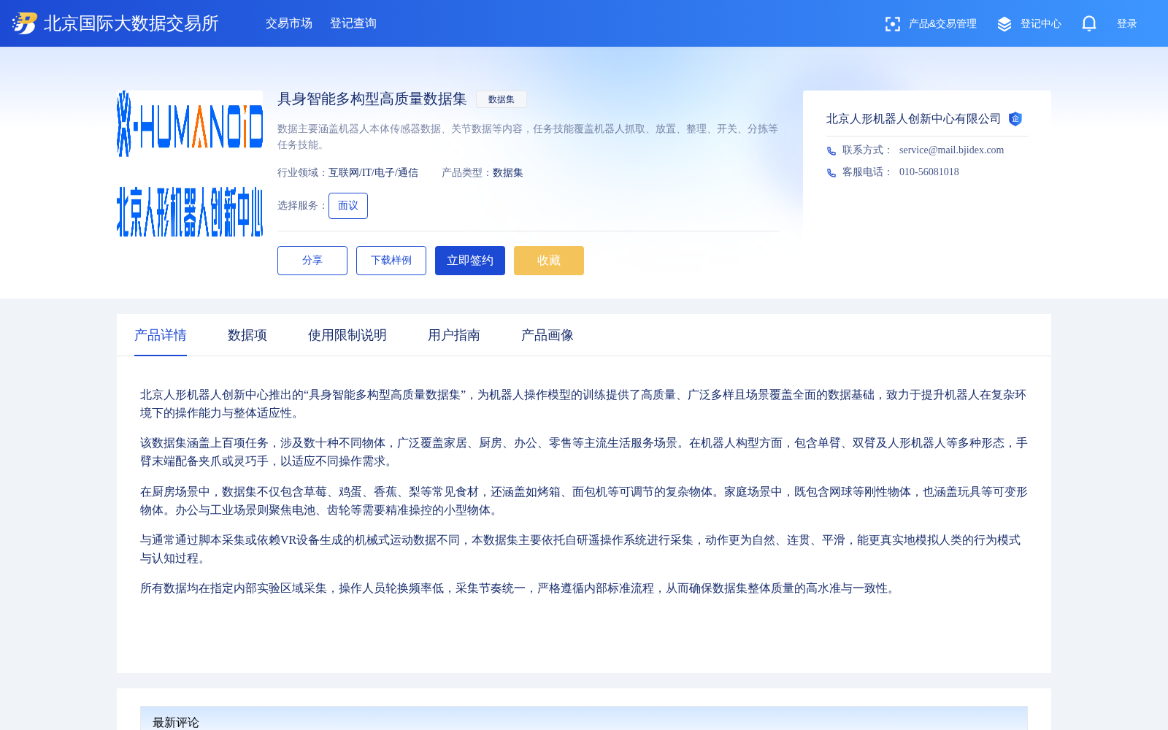The image size is (1168, 730).
Task: Click the enterprise verified shield badge
Action: [1015, 119]
